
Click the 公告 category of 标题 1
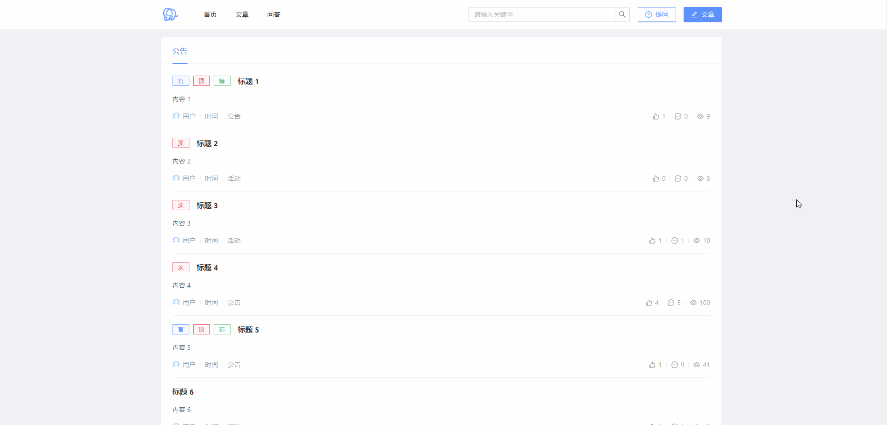234,116
